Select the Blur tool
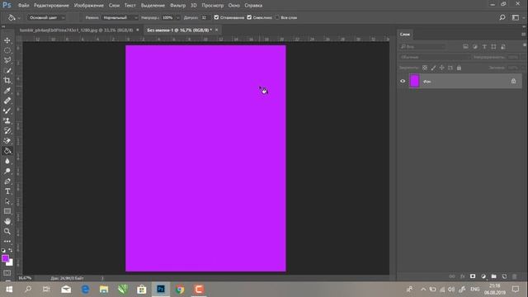This screenshot has height=297, width=528. [x=7, y=161]
